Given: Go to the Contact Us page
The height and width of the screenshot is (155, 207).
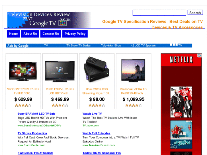Looking at the screenshot, I should point(51,34).
